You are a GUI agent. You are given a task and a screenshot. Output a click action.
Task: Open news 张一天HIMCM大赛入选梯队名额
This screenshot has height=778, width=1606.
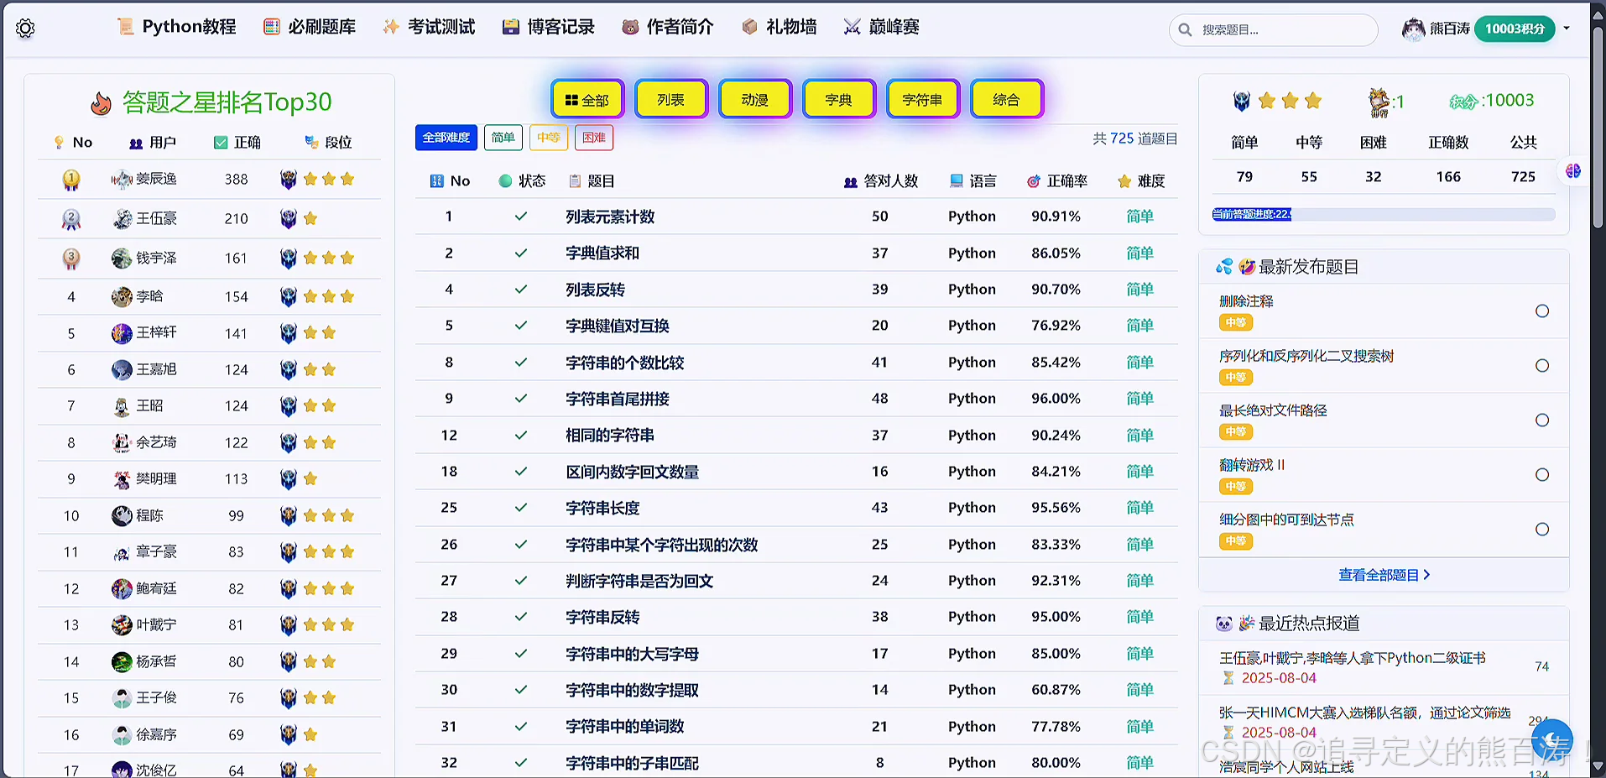(x=1365, y=713)
